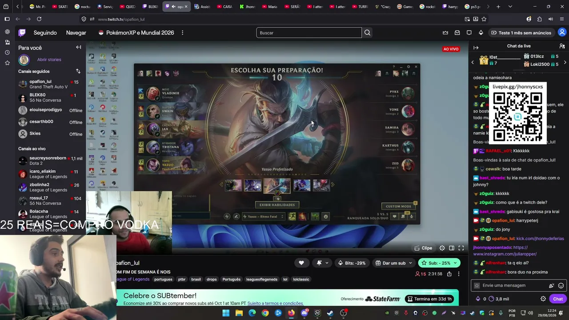Open kick.com/jhonnydeferias chat link
This screenshot has width=569, height=320.
tap(540, 239)
